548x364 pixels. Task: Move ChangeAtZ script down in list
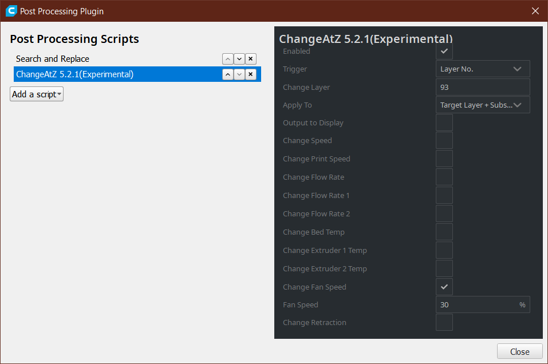coord(239,74)
